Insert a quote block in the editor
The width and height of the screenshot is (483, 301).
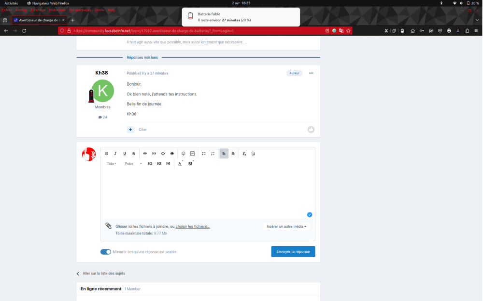click(x=154, y=154)
